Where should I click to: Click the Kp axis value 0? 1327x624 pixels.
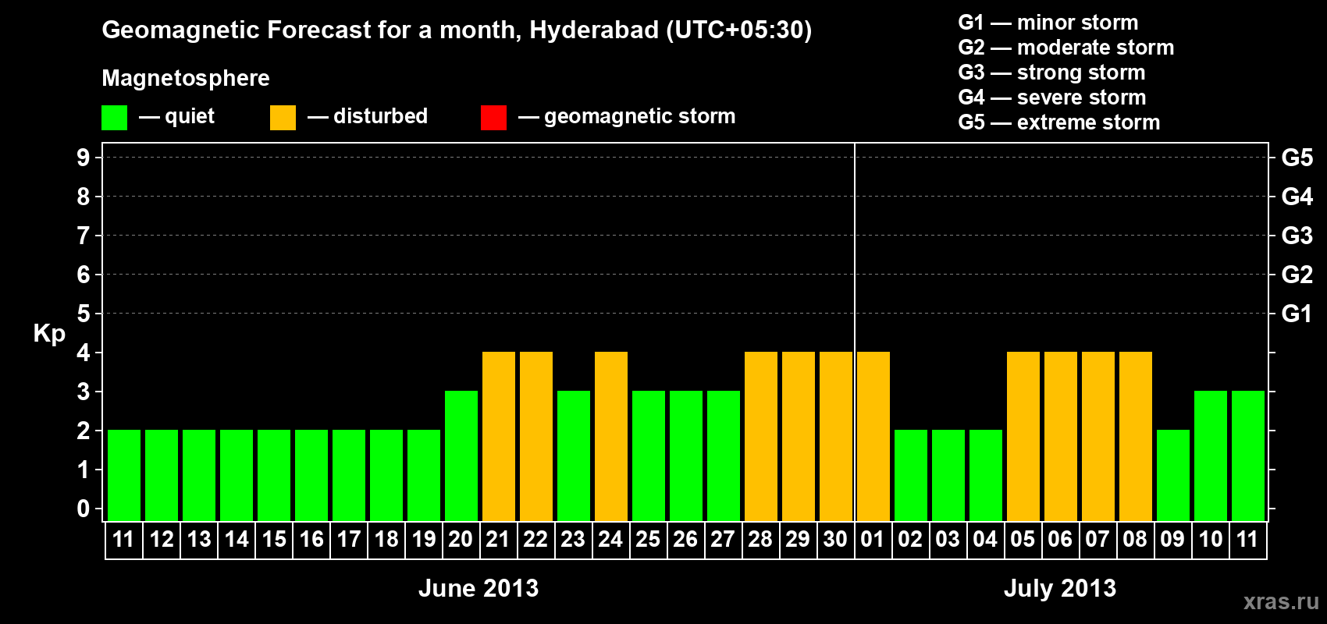click(84, 509)
